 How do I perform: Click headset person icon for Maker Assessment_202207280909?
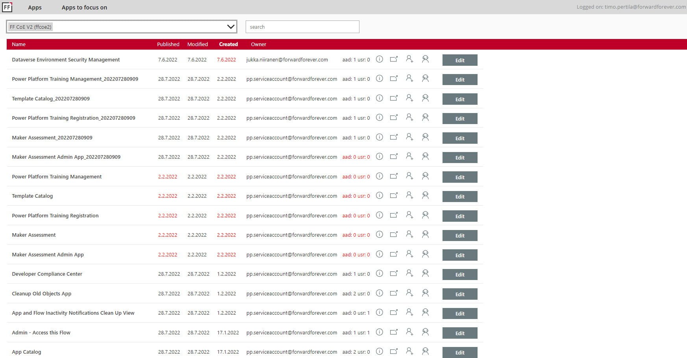[x=425, y=137]
